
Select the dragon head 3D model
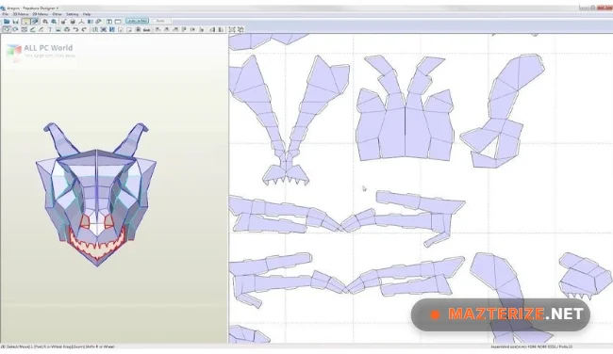click(96, 194)
